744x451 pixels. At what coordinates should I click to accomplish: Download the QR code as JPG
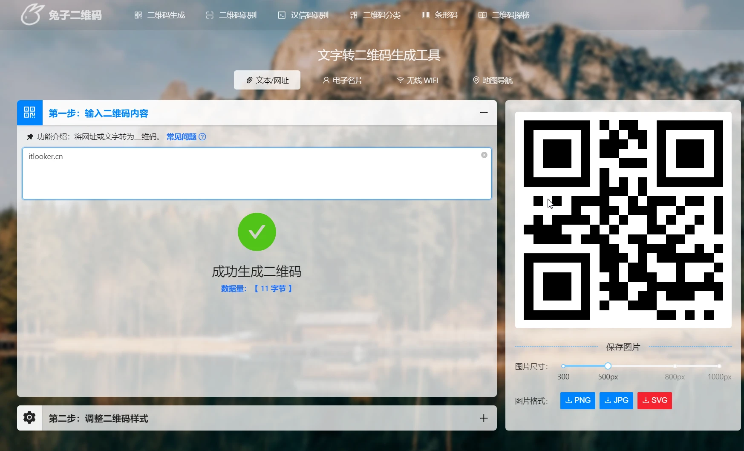(x=616, y=401)
